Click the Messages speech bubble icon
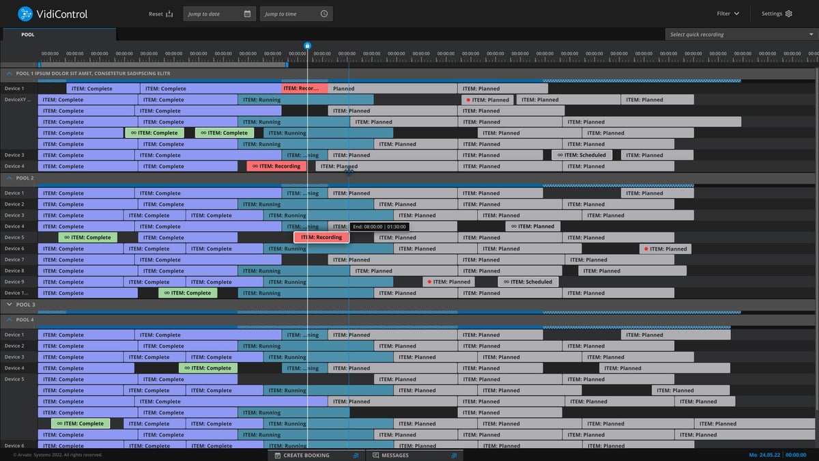 point(375,455)
